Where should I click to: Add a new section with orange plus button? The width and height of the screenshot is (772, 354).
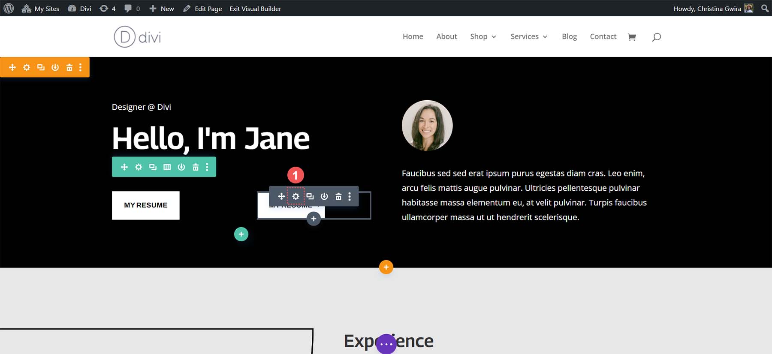point(386,267)
